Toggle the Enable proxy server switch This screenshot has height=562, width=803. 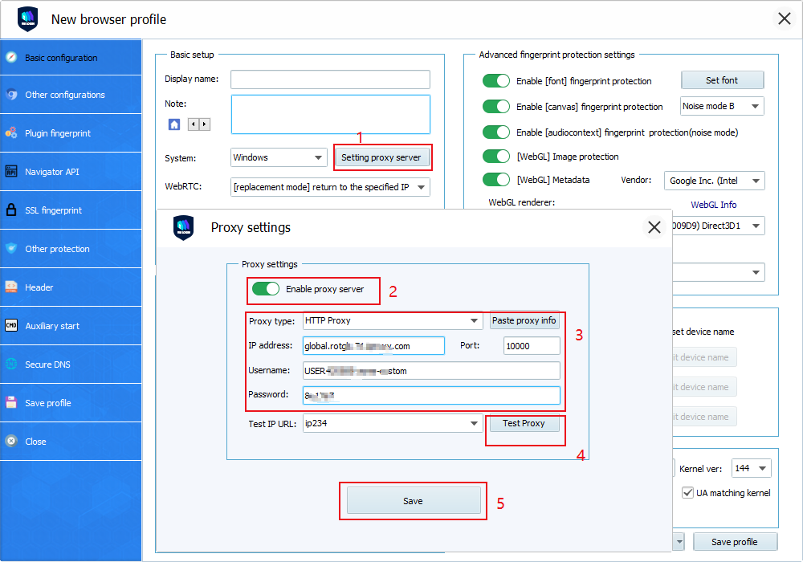(x=265, y=289)
